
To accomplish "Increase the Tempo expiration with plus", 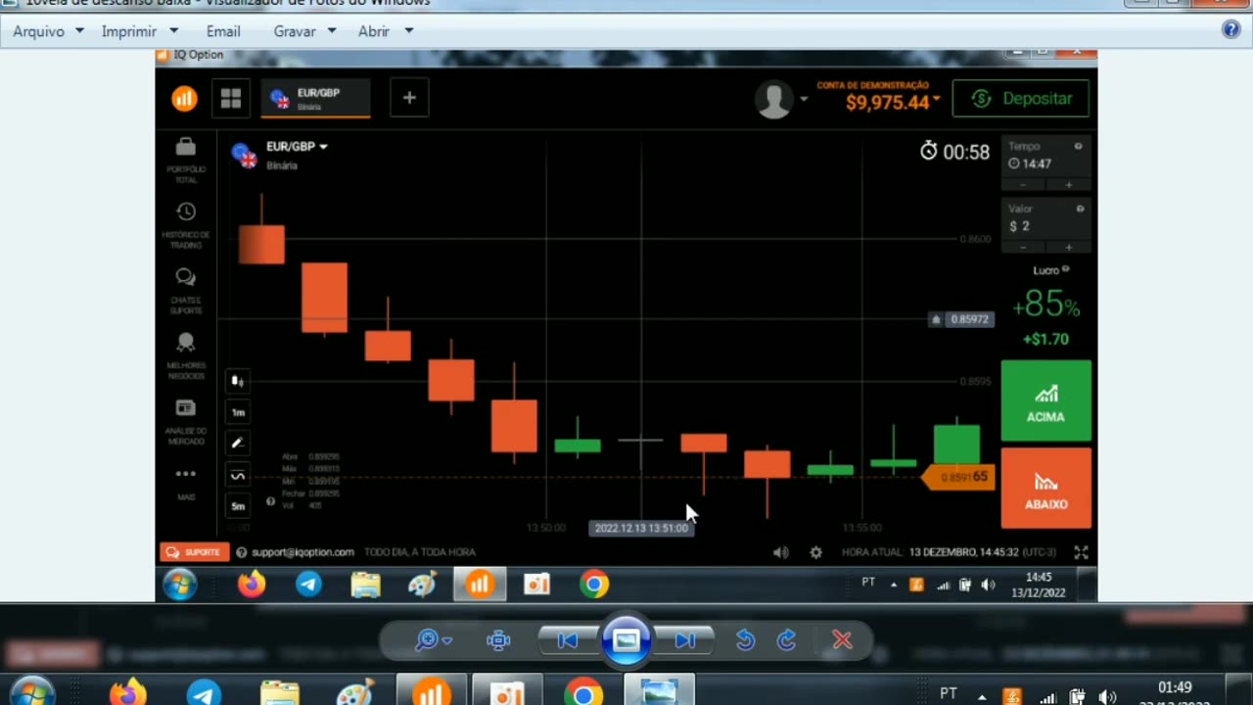I will tap(1068, 185).
